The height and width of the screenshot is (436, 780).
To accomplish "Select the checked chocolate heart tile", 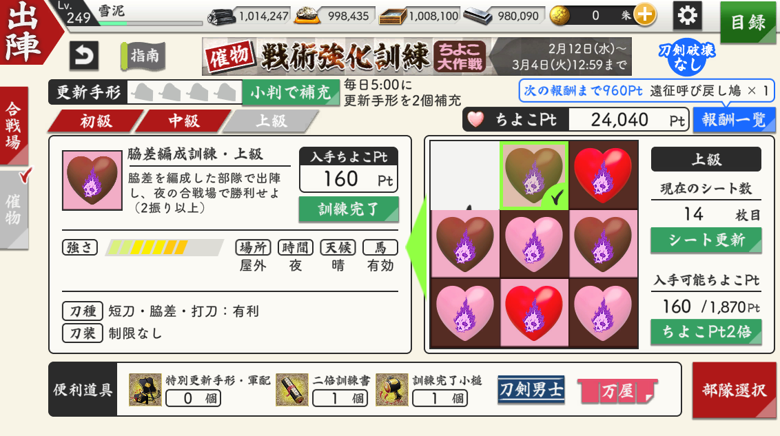I will point(534,175).
